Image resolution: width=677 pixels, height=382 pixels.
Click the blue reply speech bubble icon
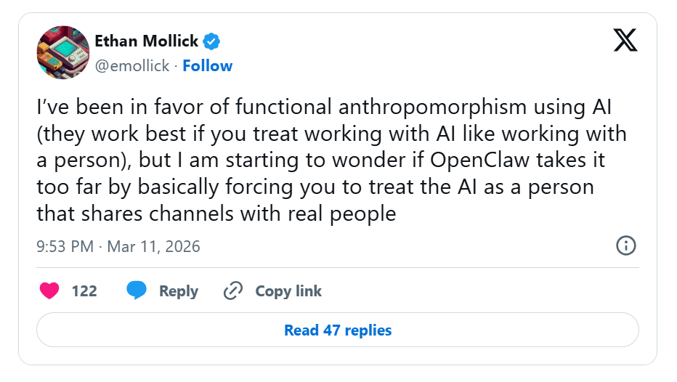click(137, 291)
